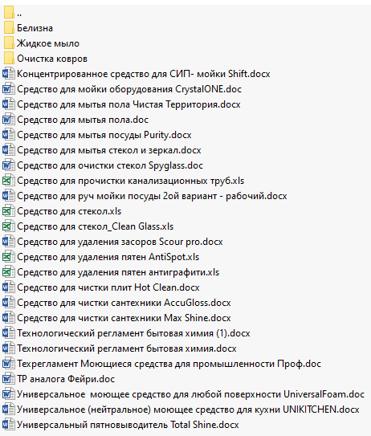Select Технологический регламент бытовая химия (1).docx

(133, 333)
